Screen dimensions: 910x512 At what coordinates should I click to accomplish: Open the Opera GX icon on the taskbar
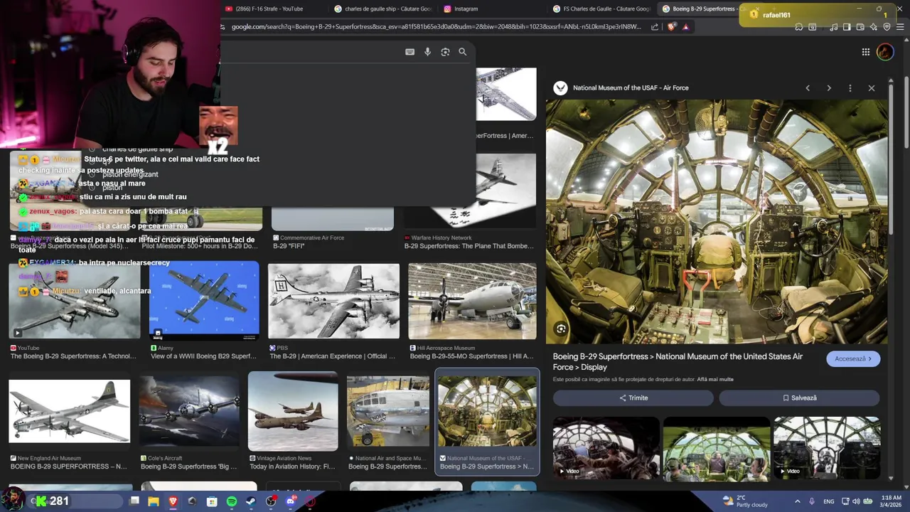pos(310,501)
